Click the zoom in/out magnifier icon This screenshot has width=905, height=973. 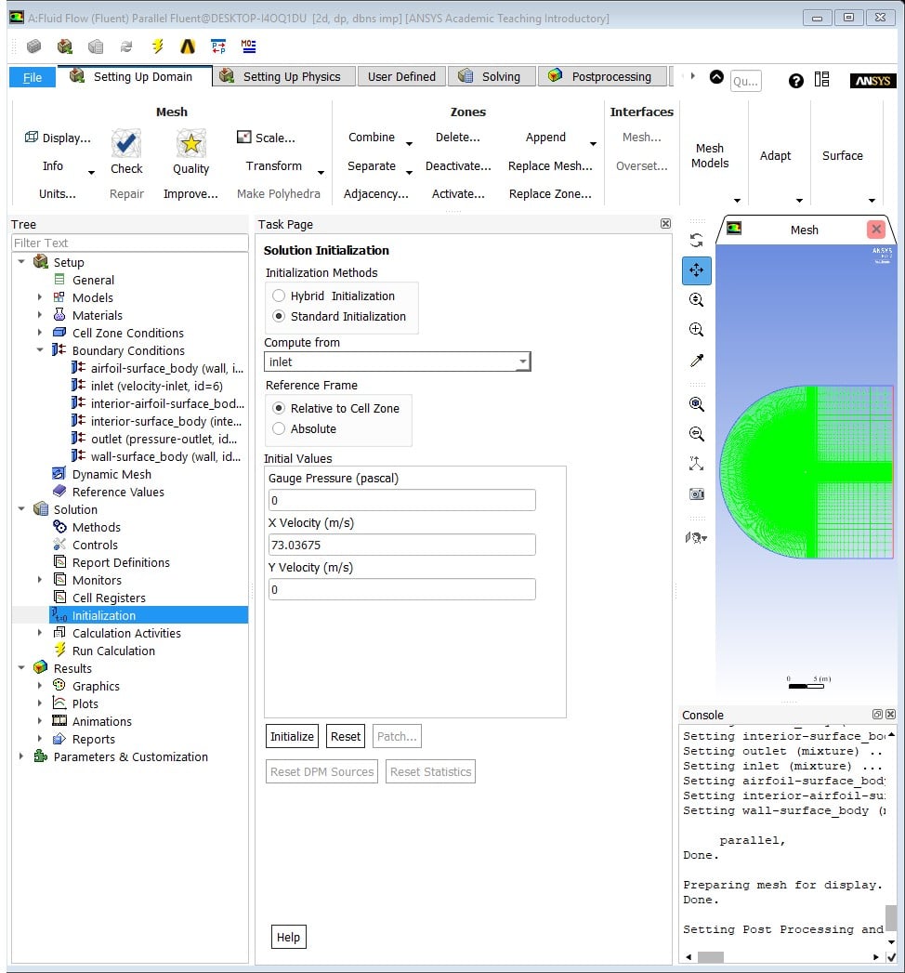click(697, 300)
